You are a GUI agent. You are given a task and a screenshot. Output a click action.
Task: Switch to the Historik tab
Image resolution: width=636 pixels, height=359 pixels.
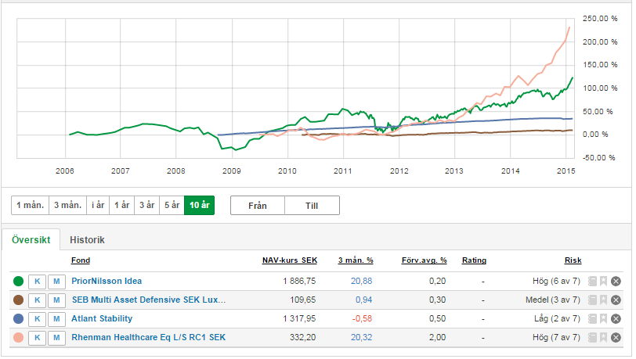(87, 240)
